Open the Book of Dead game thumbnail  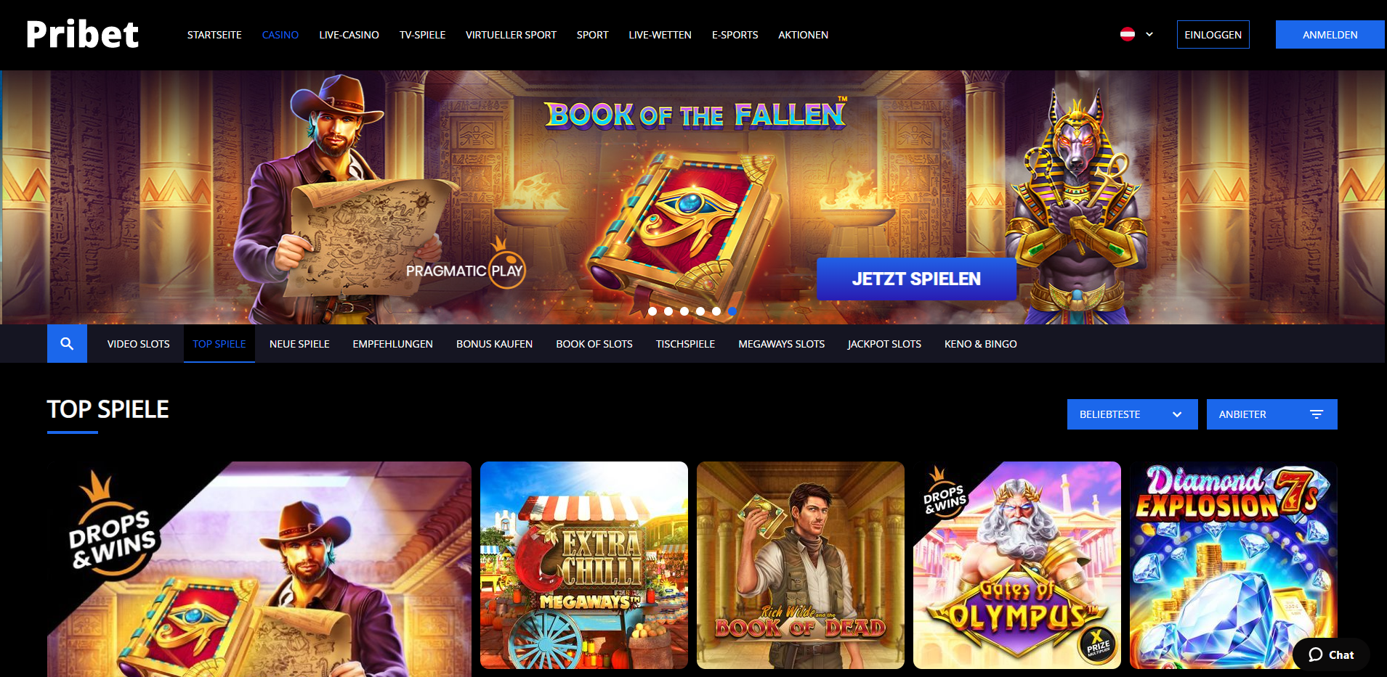(801, 565)
